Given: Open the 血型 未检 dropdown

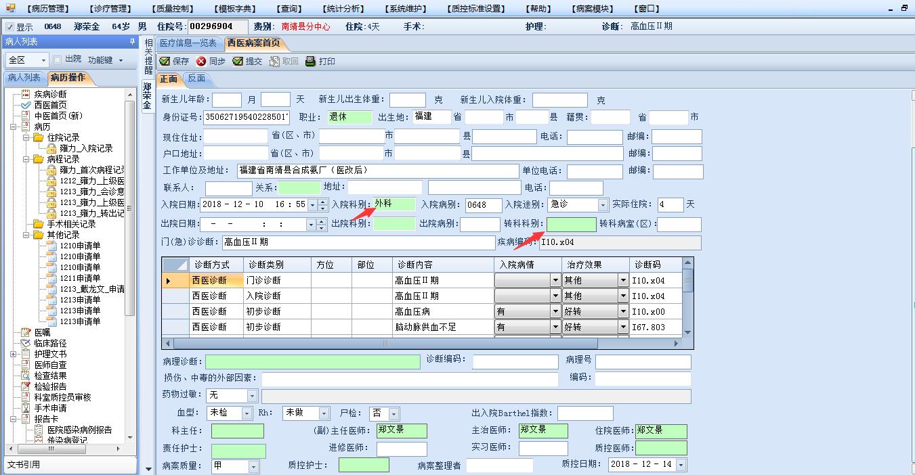Looking at the screenshot, I should click(247, 413).
